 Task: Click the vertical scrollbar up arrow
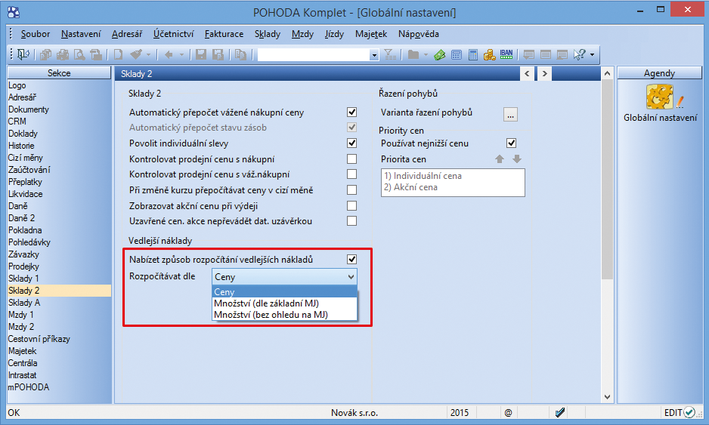click(x=607, y=73)
